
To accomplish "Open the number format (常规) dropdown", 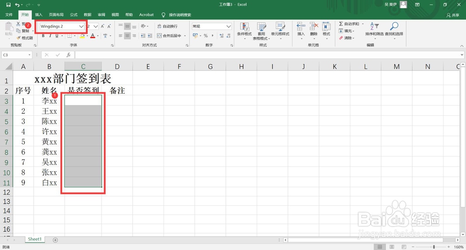I will point(228,26).
